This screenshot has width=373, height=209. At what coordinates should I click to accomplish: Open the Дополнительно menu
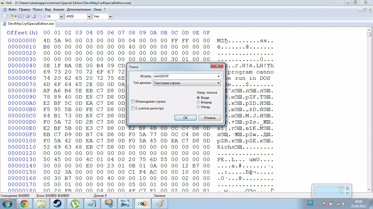click(x=79, y=10)
